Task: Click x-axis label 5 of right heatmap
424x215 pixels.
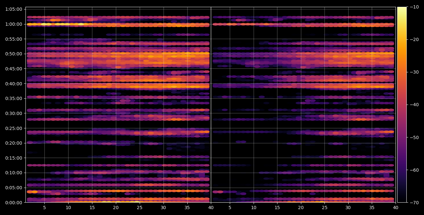Action: (x=230, y=208)
